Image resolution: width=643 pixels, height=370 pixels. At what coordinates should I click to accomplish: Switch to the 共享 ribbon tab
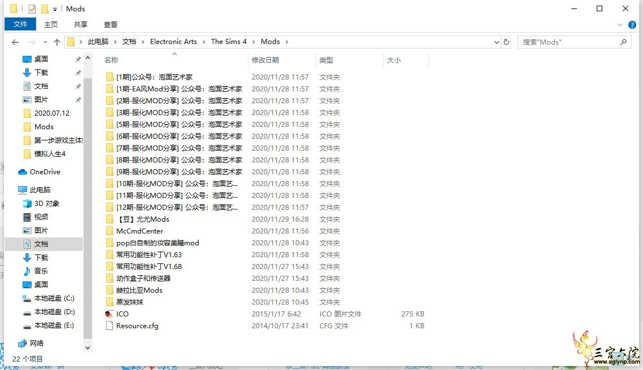pyautogui.click(x=81, y=25)
